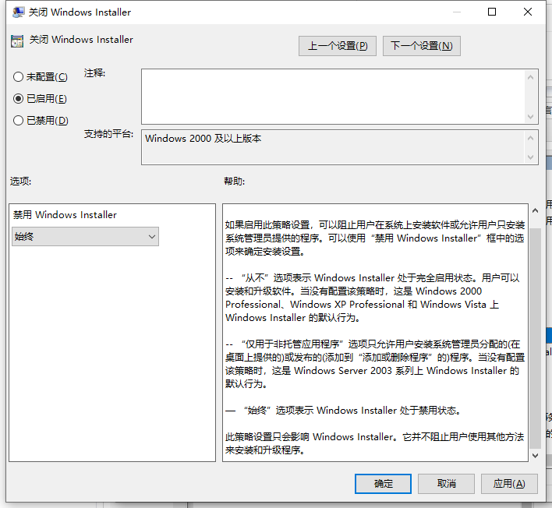Click the 应用 button
Image resolution: width=552 pixels, height=508 pixels.
(x=508, y=484)
